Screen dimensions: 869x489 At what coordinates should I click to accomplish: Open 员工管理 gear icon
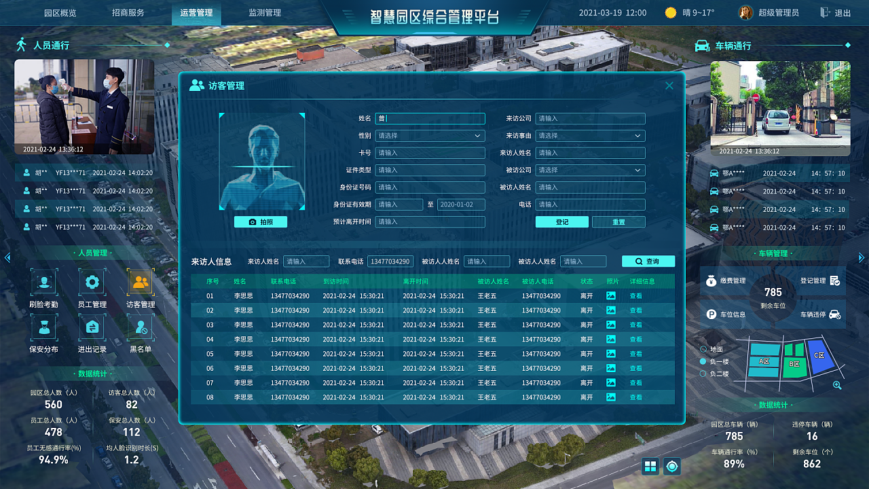pyautogui.click(x=92, y=282)
